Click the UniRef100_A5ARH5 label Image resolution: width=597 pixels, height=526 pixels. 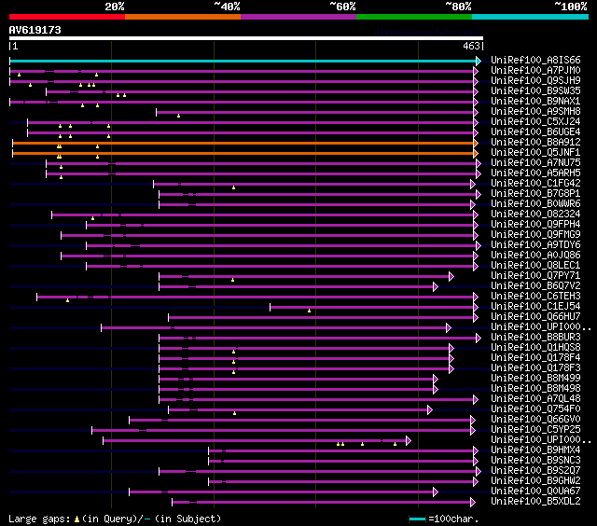pyautogui.click(x=535, y=173)
